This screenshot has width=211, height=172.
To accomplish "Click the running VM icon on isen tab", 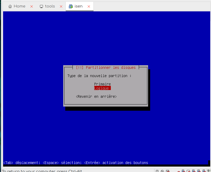I will [x=71, y=6].
